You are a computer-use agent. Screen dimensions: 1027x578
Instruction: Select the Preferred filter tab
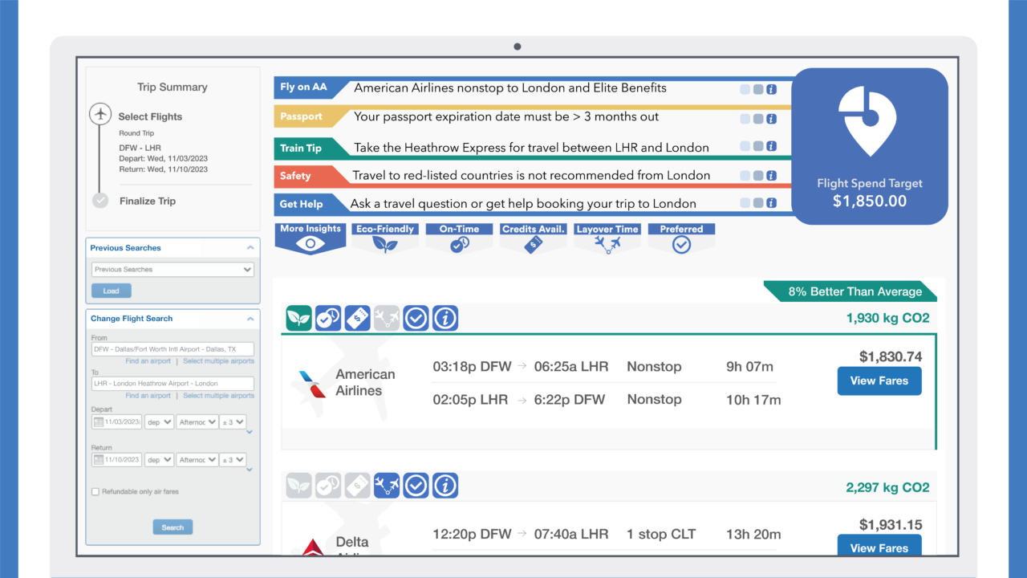point(681,239)
